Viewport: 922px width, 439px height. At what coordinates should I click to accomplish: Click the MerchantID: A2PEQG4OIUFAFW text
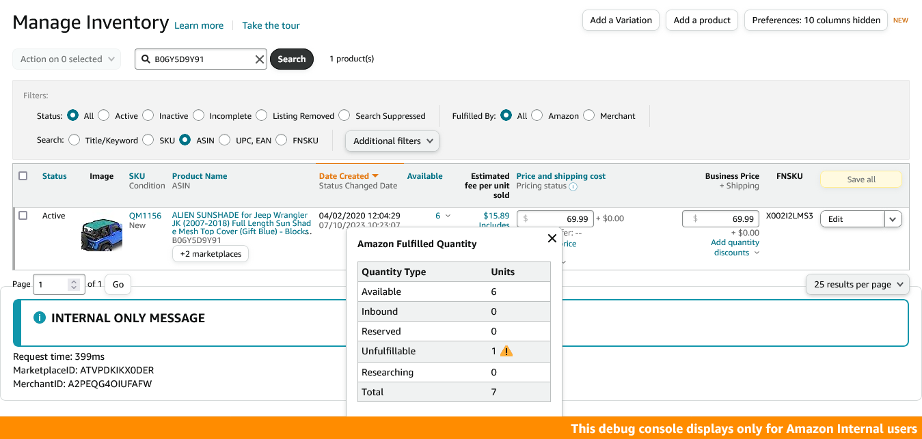(x=83, y=384)
